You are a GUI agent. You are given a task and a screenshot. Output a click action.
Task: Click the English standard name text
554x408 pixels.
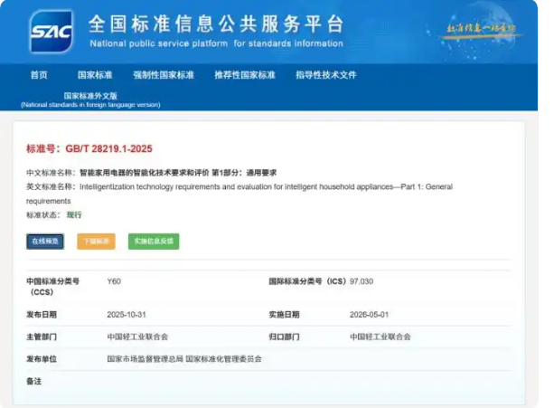239,194
